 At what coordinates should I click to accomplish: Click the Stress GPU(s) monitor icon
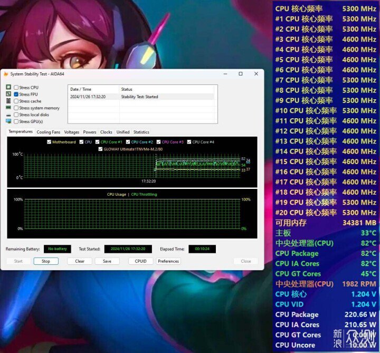[x=8, y=121]
